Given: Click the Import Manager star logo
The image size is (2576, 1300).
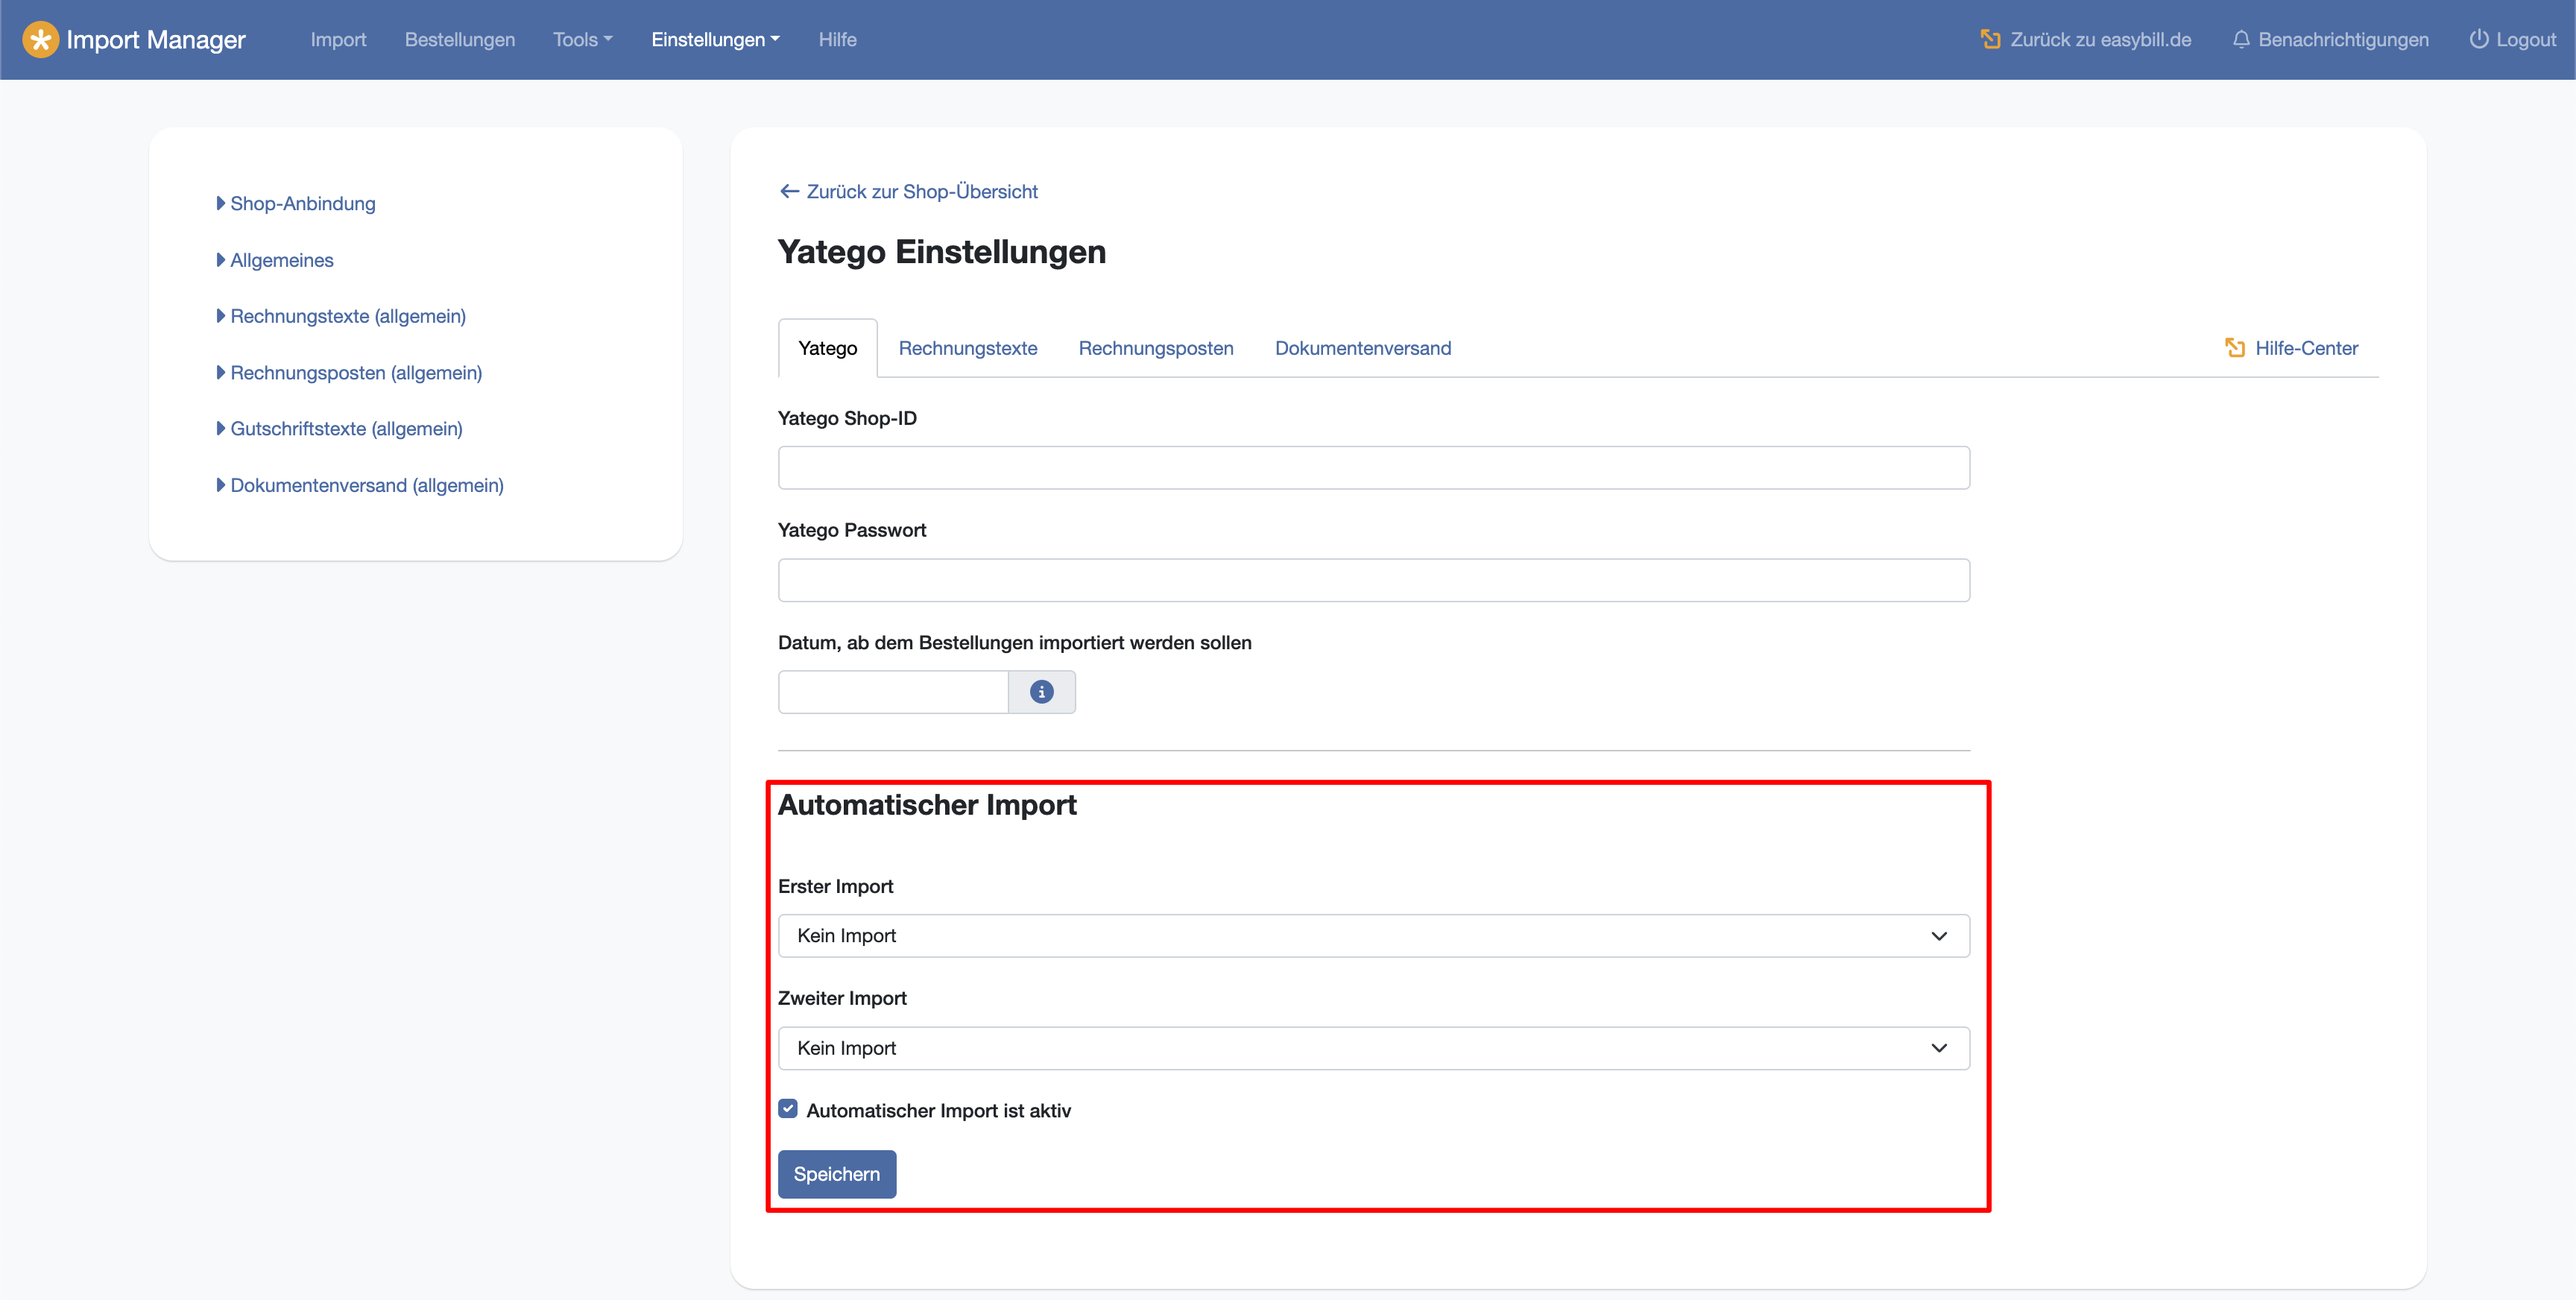Looking at the screenshot, I should [40, 40].
